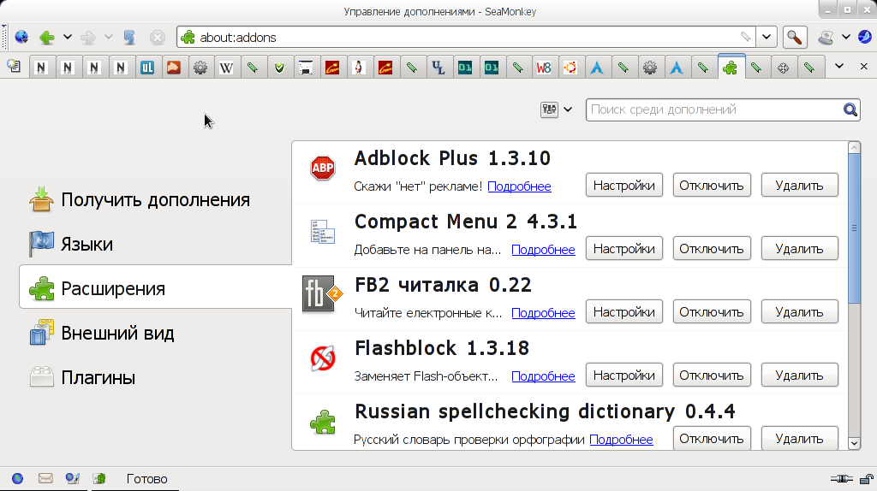
Task: Open the list all tabs dropdown
Action: pyautogui.click(x=839, y=67)
